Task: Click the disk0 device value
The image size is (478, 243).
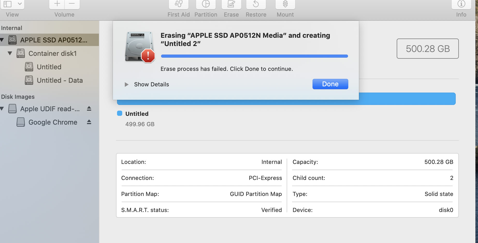Action: coord(446,210)
